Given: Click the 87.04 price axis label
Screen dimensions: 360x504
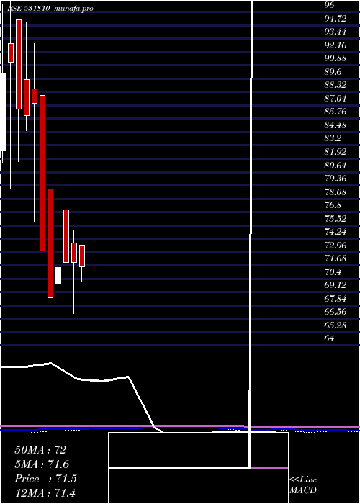Looking at the screenshot, I should (x=336, y=99).
